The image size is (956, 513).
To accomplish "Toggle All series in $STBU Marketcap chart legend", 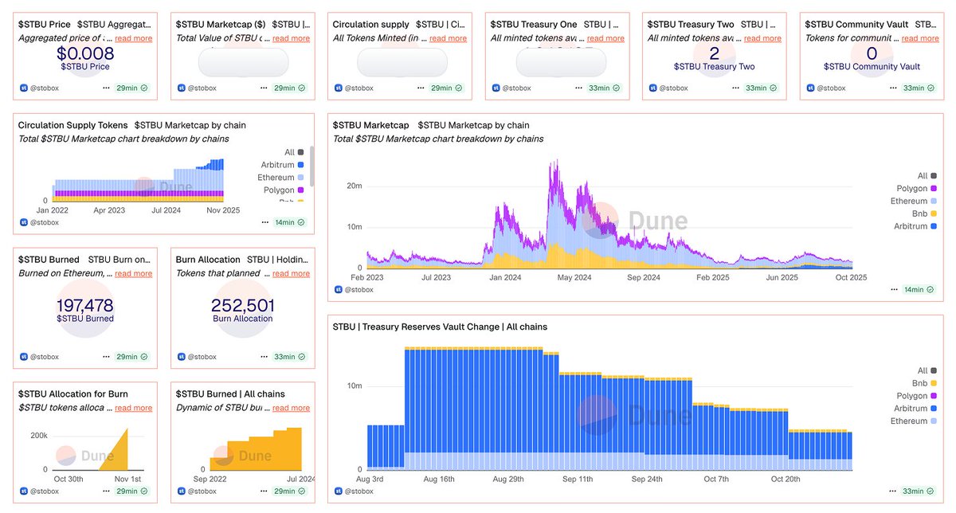I will click(x=927, y=176).
